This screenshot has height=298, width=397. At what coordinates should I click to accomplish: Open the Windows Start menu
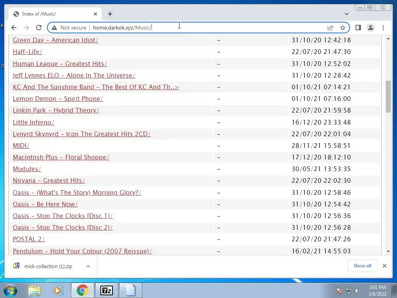pos(10,290)
